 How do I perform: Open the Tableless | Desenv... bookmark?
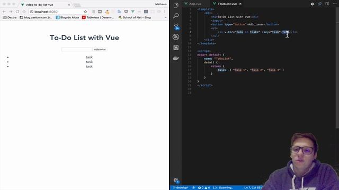tap(98, 17)
